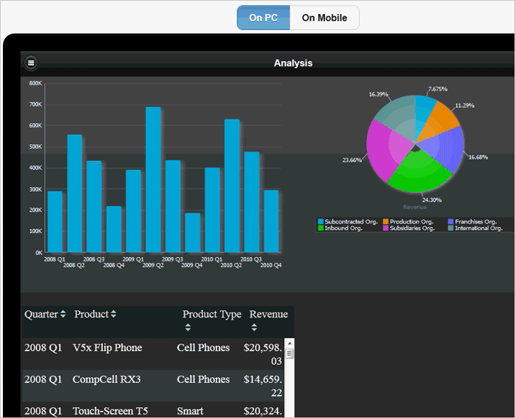Sort table by Quarter column arrows
The width and height of the screenshot is (515, 418).
click(x=63, y=314)
